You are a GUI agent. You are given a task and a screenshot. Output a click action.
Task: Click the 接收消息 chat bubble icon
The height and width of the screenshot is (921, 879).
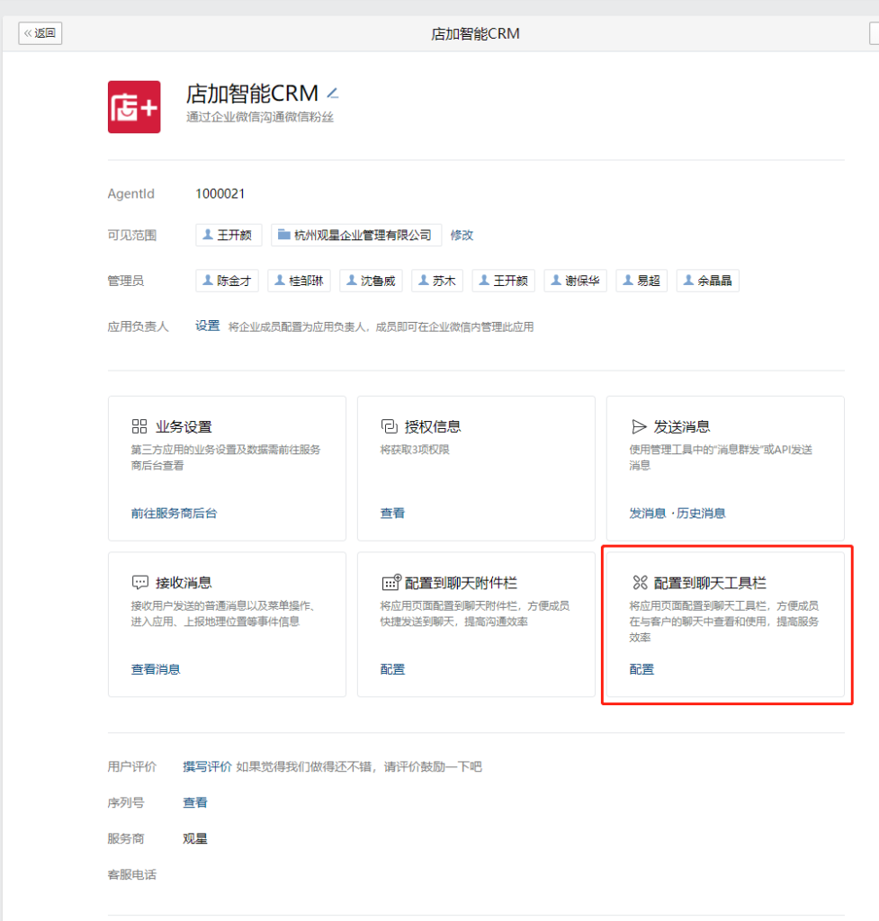139,582
